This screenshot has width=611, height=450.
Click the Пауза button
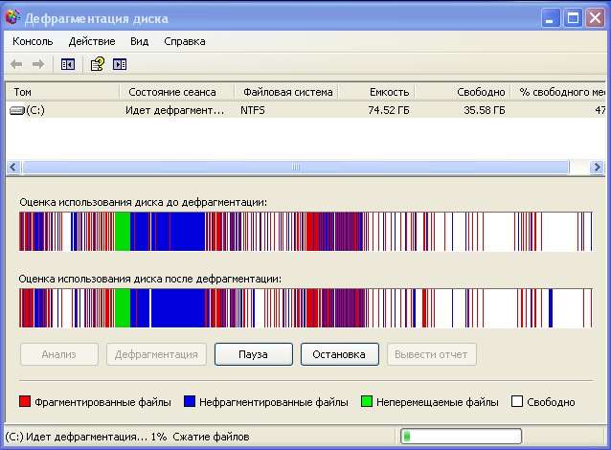coord(253,354)
